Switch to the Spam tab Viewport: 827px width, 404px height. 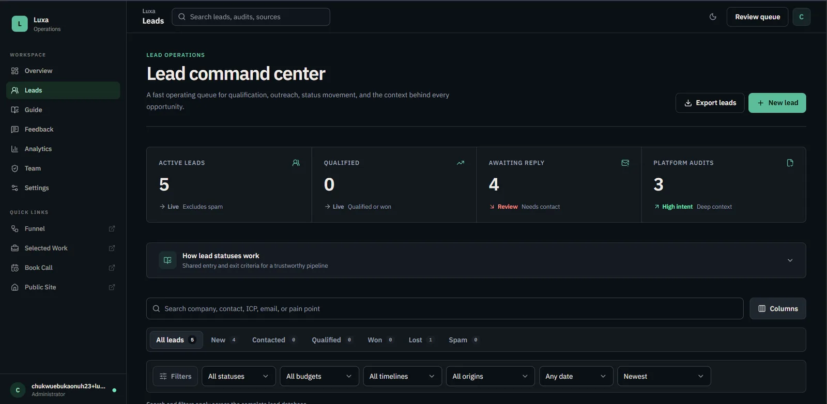tap(463, 340)
